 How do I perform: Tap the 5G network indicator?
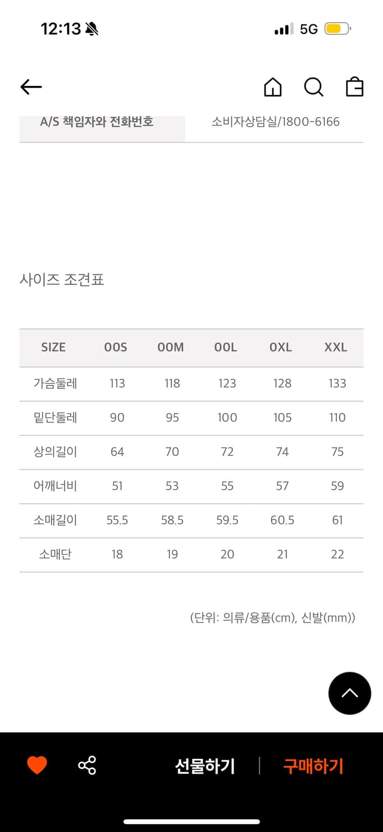click(x=308, y=28)
